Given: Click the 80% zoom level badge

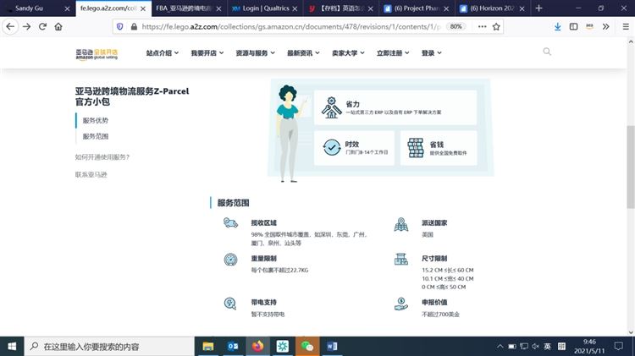Looking at the screenshot, I should (x=456, y=27).
